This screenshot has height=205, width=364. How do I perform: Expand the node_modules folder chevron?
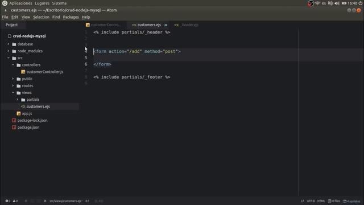coord(9,51)
